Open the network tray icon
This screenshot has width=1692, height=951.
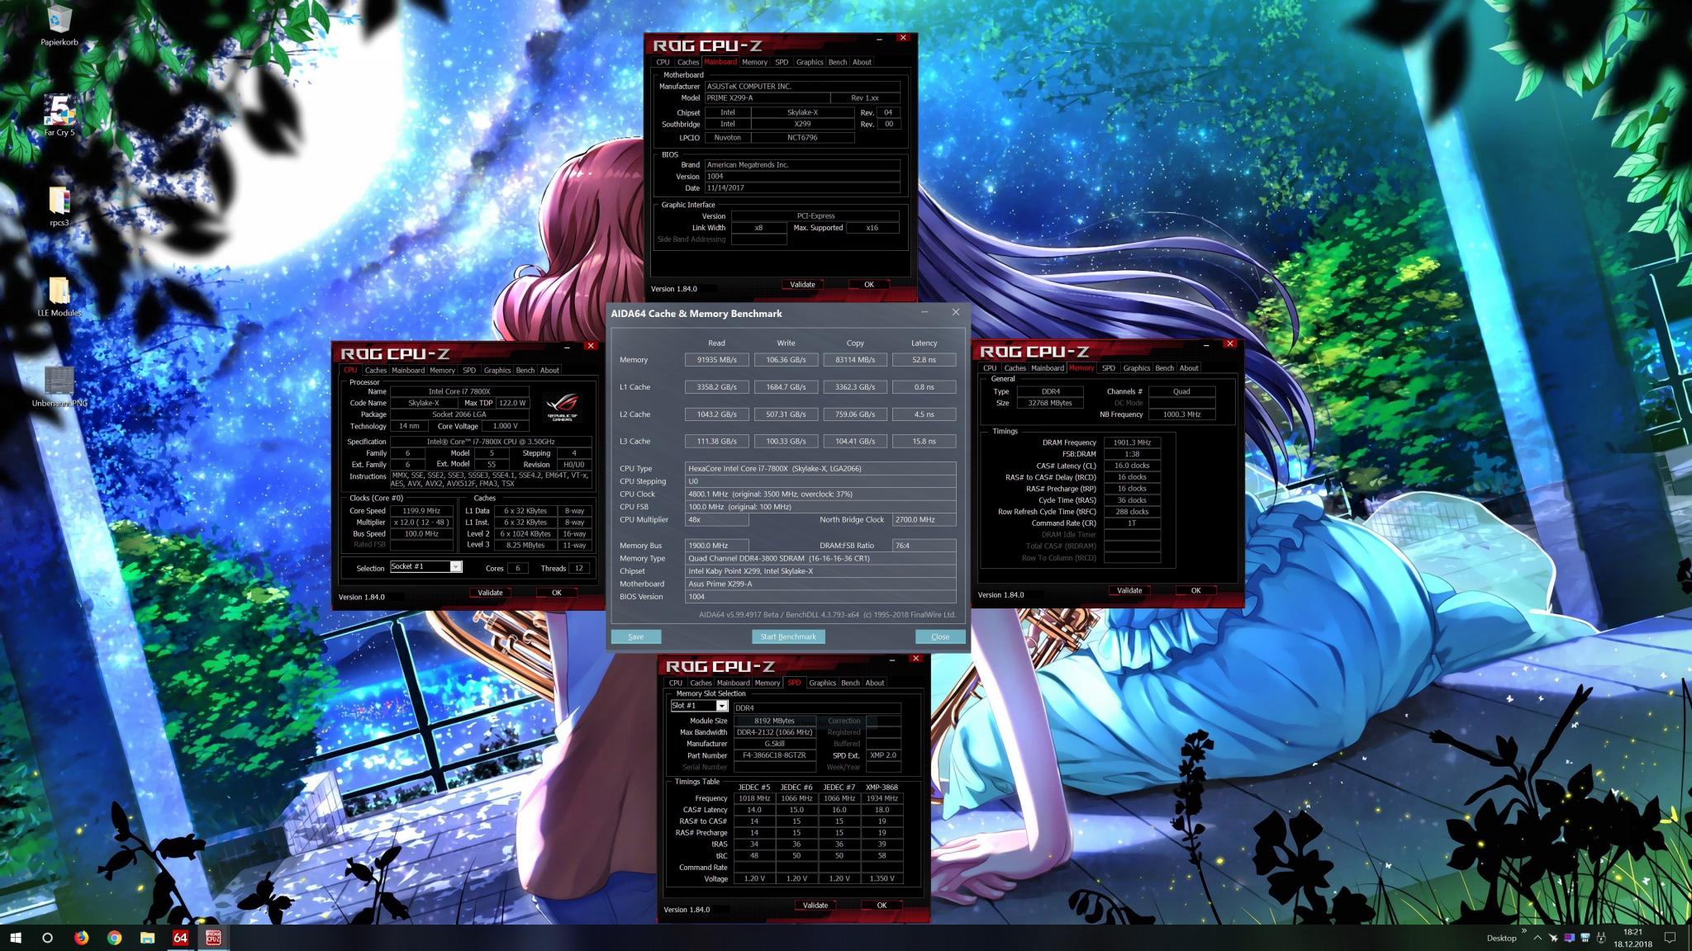(1585, 938)
